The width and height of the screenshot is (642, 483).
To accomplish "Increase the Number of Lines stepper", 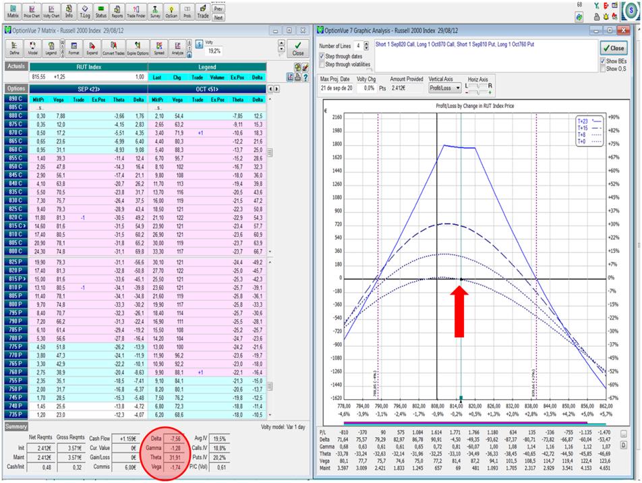I will click(x=366, y=42).
